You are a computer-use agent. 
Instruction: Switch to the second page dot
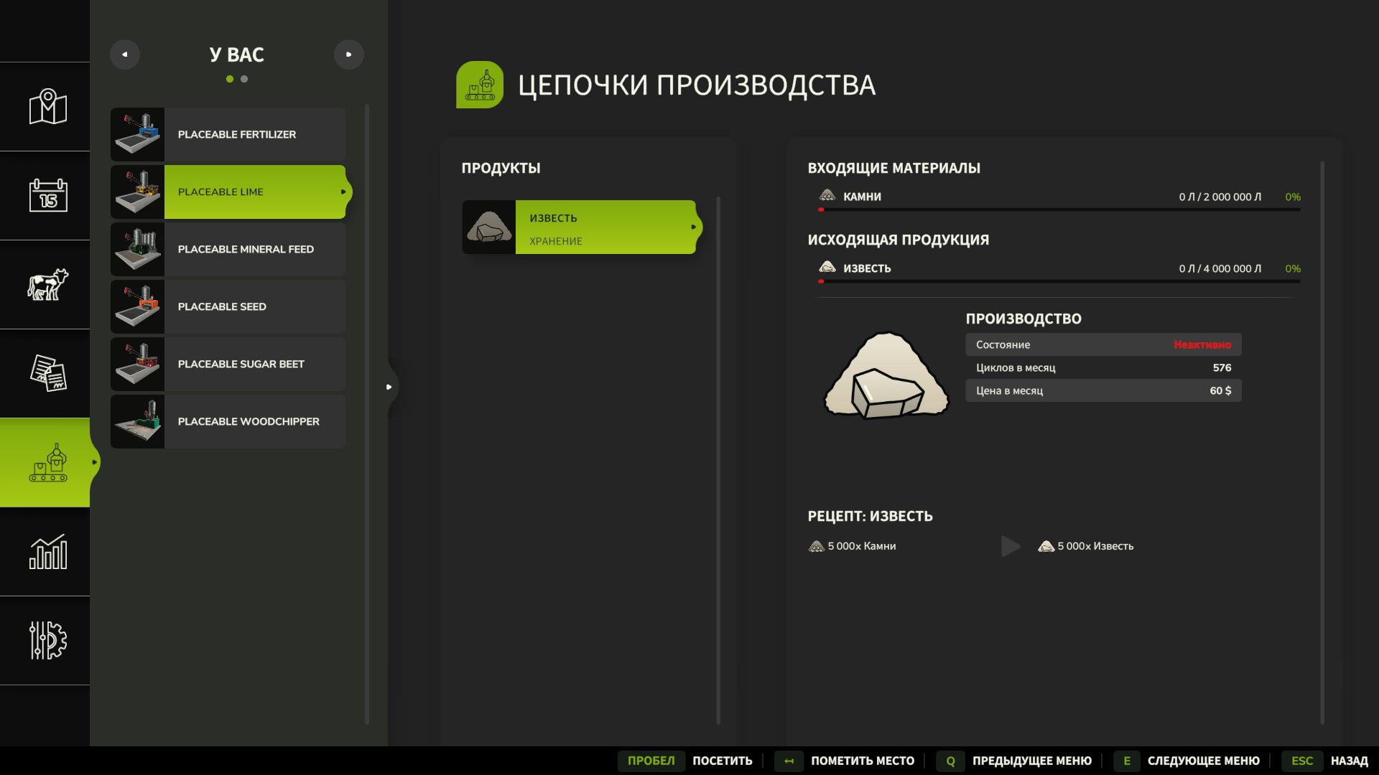(244, 79)
